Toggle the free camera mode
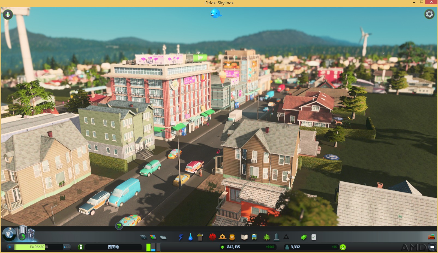 pyautogui.click(x=432, y=247)
